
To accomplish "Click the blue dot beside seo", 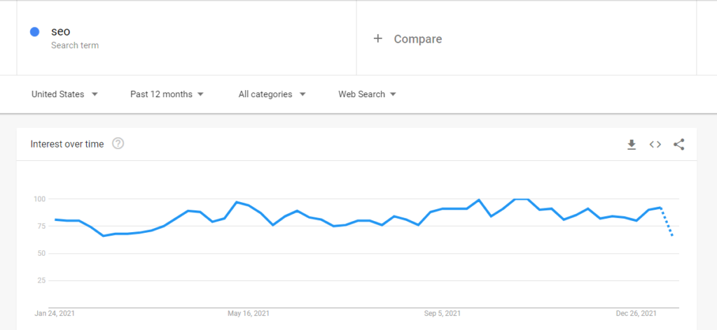I will tap(34, 32).
